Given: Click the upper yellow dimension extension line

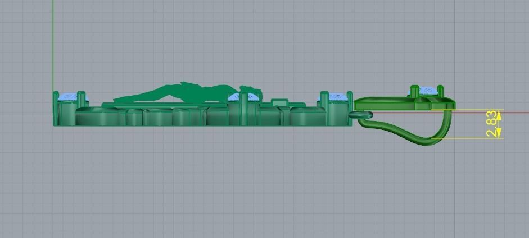Looking at the screenshot, I should pos(467,110).
